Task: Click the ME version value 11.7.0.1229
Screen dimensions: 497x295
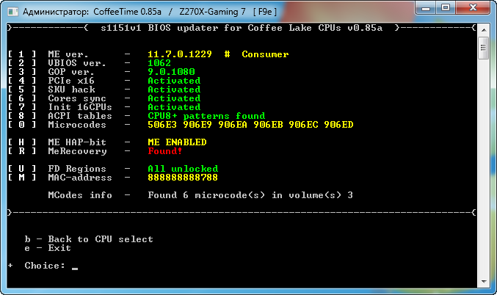Action: tap(180, 54)
